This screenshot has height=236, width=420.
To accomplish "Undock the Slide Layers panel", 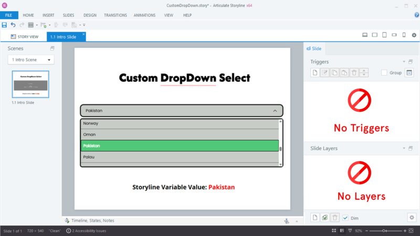I will (x=411, y=148).
